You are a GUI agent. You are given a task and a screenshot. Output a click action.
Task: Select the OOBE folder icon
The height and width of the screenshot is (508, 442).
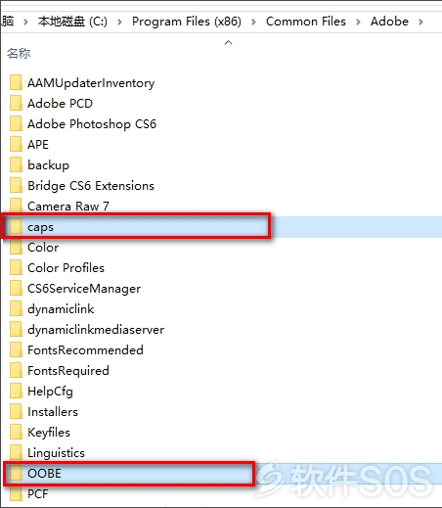[16, 474]
